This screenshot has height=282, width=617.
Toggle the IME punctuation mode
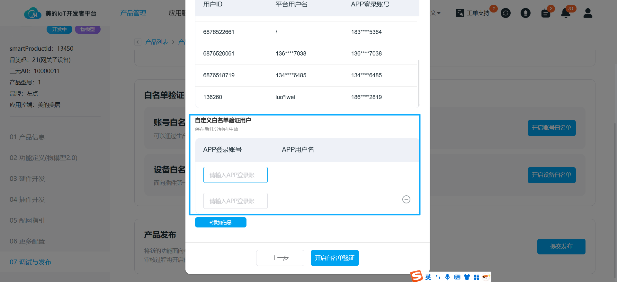coord(438,277)
